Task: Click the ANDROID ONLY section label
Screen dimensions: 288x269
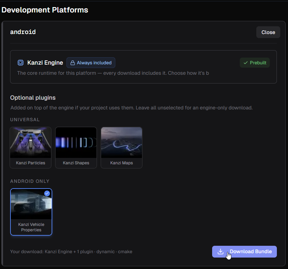Action: pos(30,181)
